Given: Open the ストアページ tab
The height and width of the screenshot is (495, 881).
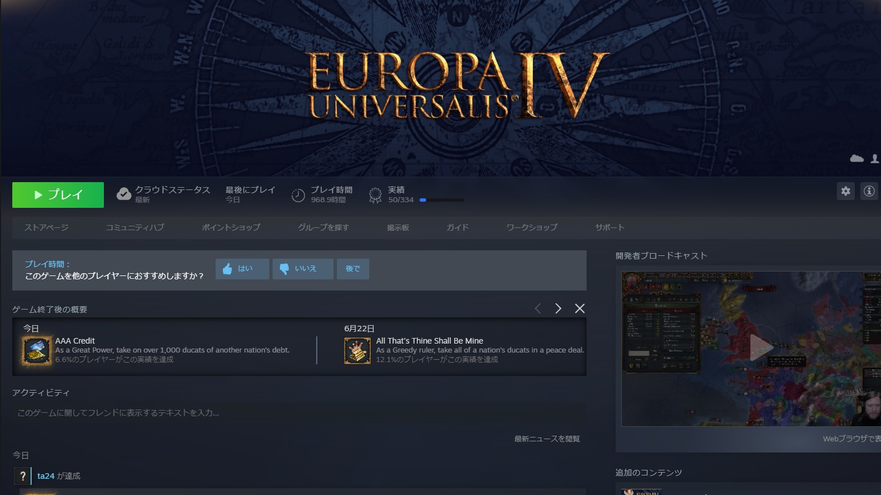Looking at the screenshot, I should (46, 227).
